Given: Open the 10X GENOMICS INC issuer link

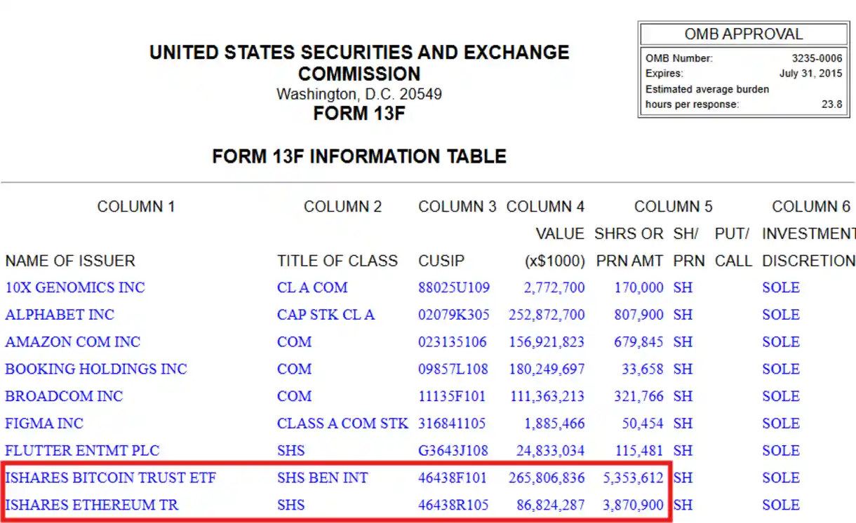Looking at the screenshot, I should (75, 287).
